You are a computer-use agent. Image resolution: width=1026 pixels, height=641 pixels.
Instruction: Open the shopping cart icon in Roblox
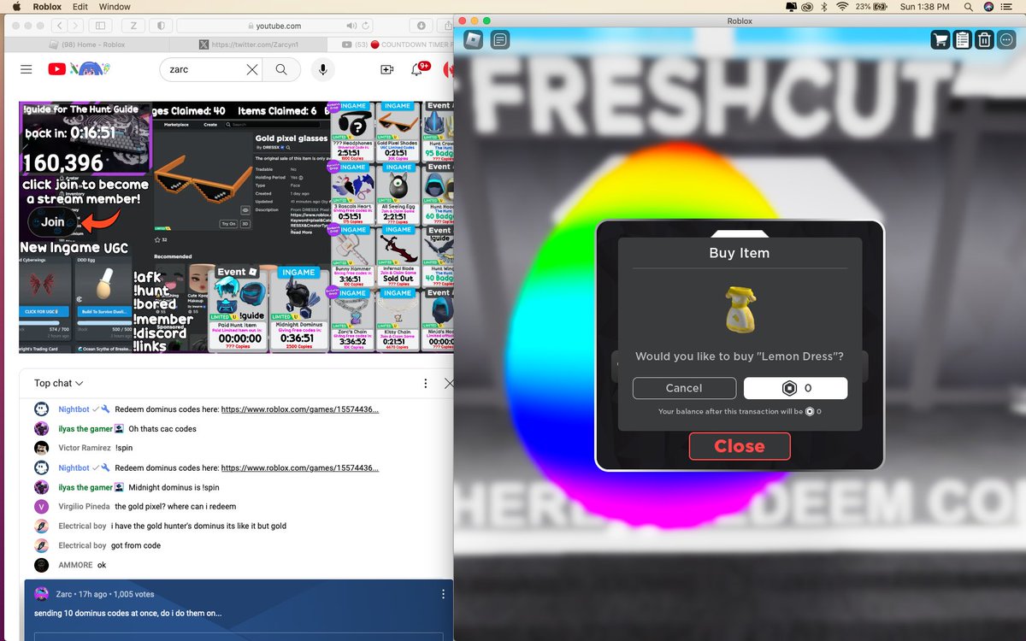pos(940,39)
